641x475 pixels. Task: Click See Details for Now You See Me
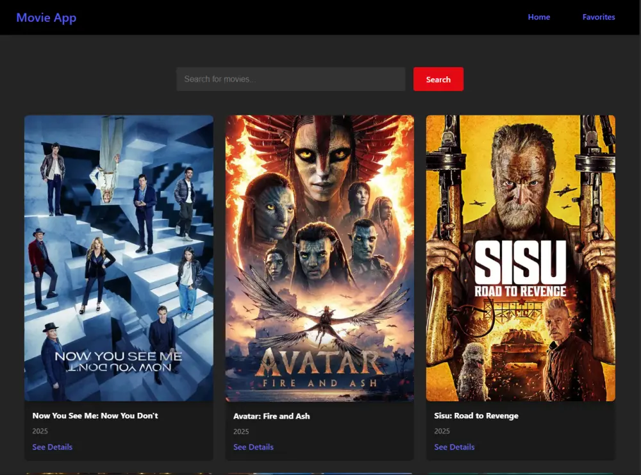coord(53,447)
